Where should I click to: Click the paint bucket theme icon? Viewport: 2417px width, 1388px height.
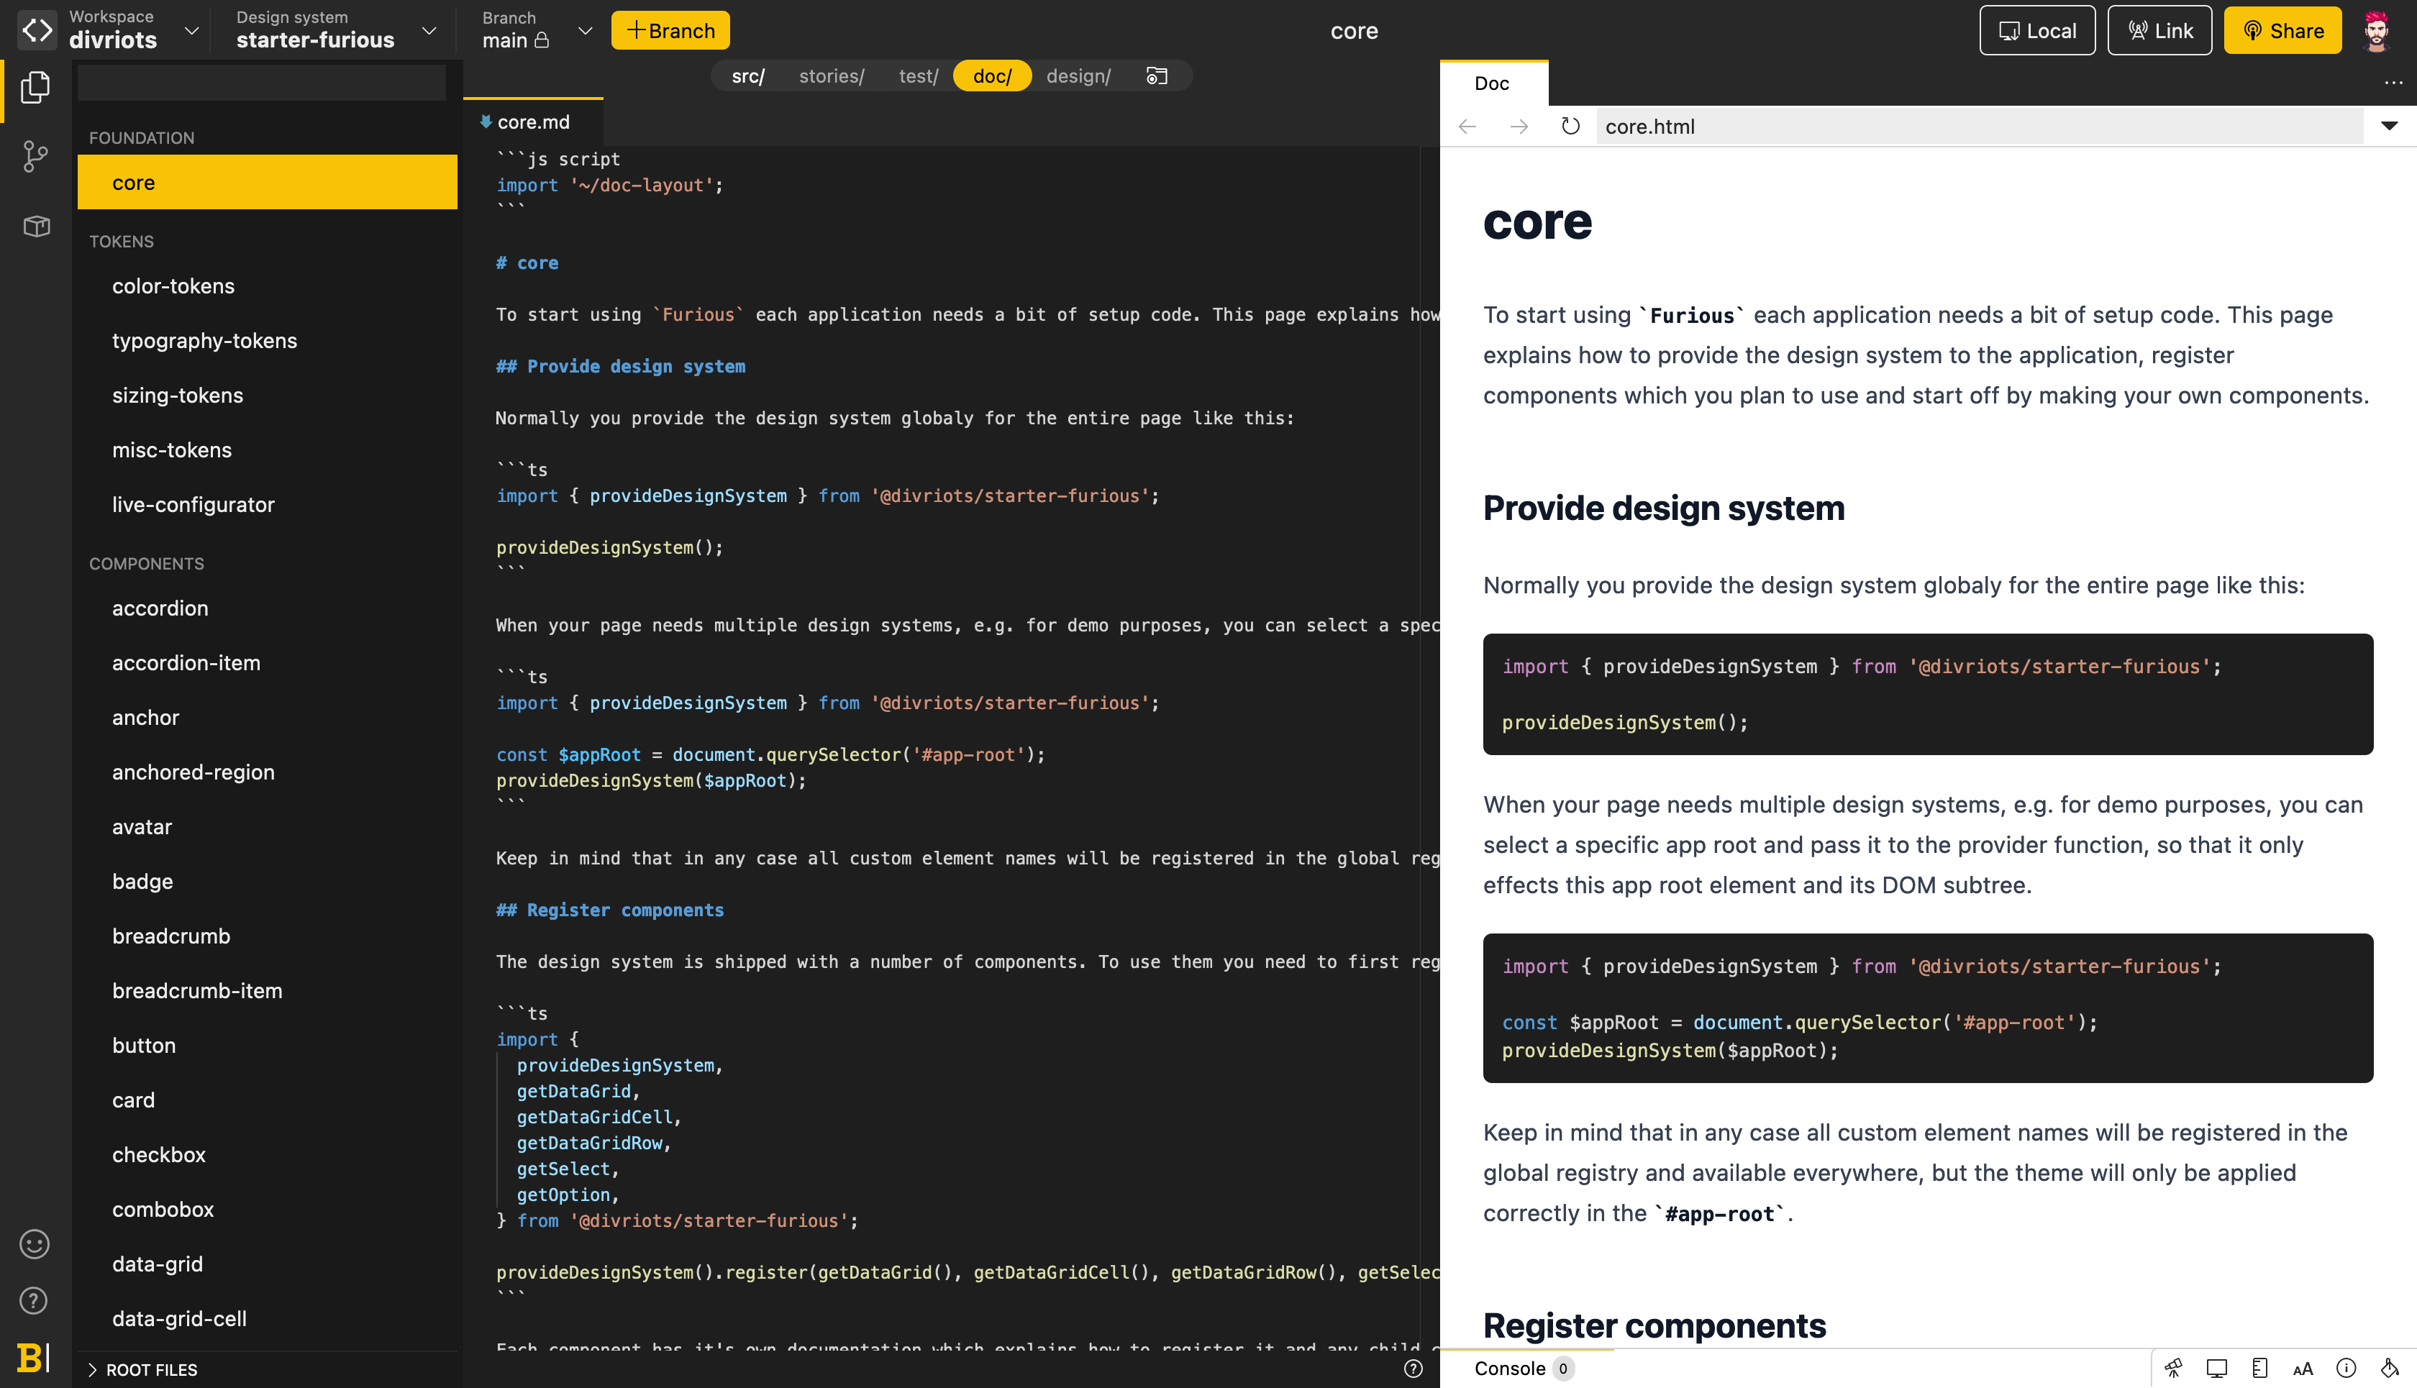click(x=2390, y=1368)
